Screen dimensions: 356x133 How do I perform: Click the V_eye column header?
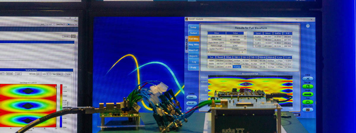click(288, 57)
